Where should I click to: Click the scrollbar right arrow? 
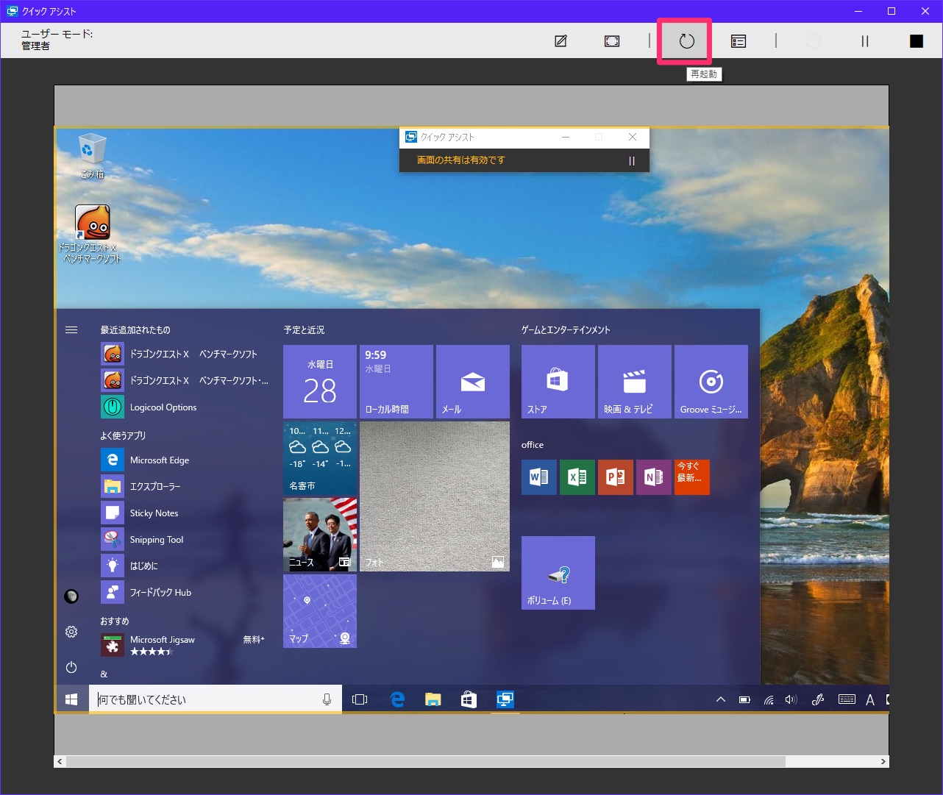(883, 761)
